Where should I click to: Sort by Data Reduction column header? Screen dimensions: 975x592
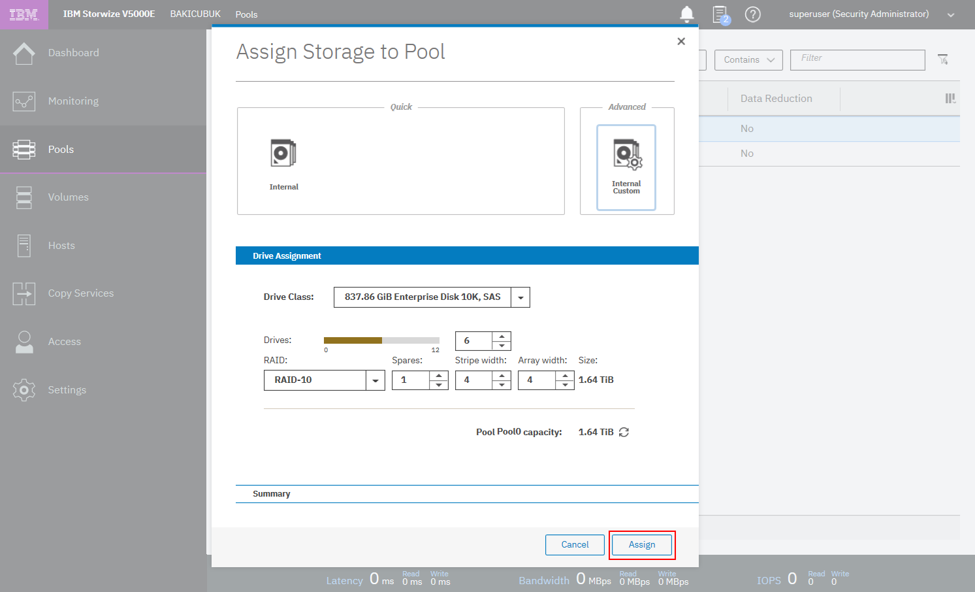pyautogui.click(x=776, y=99)
